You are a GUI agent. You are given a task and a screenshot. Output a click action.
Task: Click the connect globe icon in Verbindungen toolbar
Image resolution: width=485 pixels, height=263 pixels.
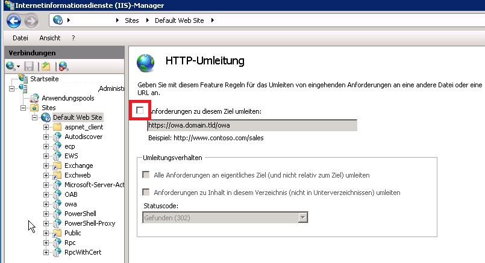tap(11, 66)
